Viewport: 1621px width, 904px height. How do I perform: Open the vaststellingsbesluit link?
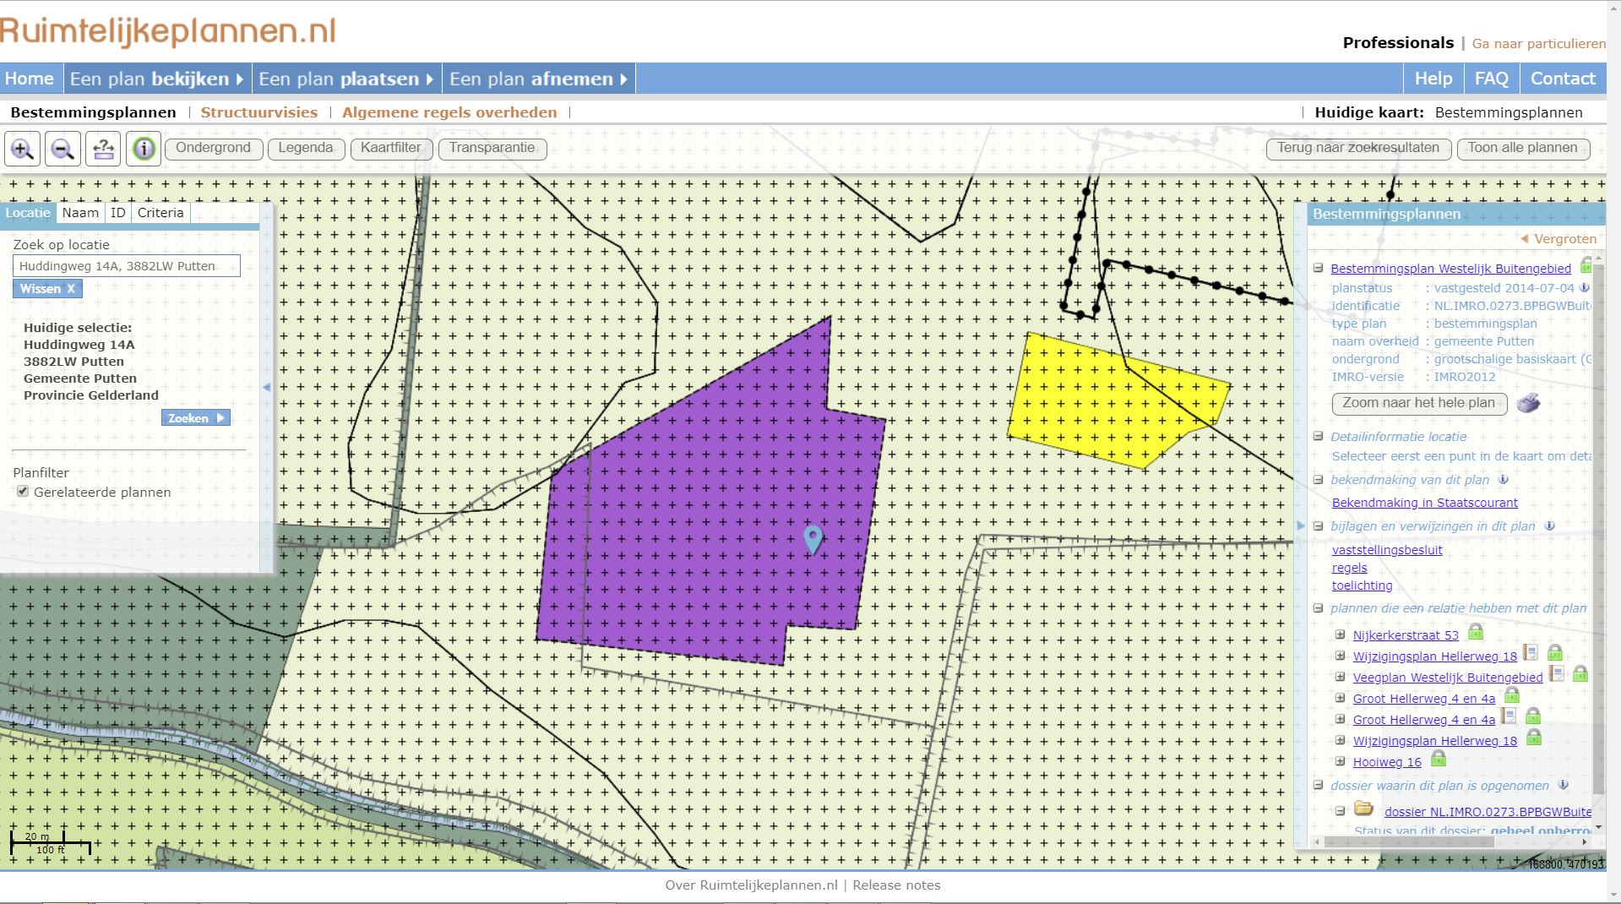tap(1387, 550)
